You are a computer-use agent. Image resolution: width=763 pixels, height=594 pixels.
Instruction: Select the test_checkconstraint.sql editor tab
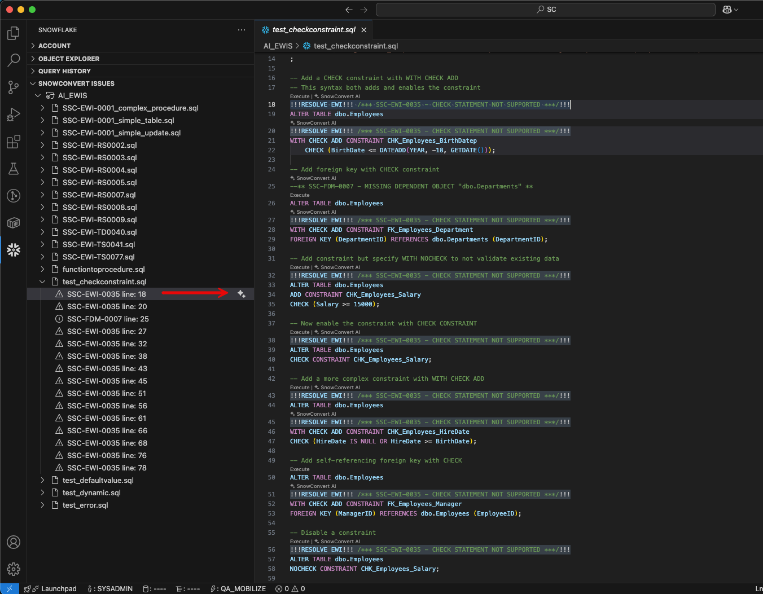click(x=313, y=30)
